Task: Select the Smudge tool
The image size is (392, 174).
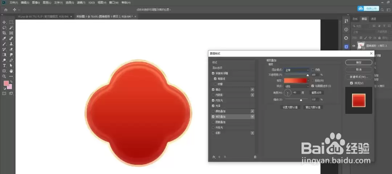Action: click(x=11, y=55)
